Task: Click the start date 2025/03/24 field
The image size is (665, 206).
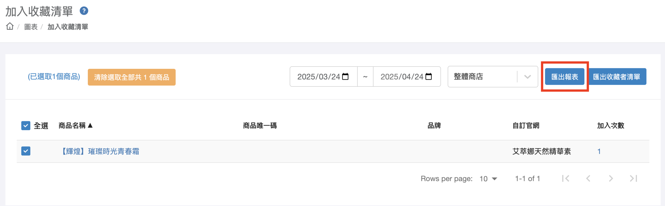Action: point(318,77)
